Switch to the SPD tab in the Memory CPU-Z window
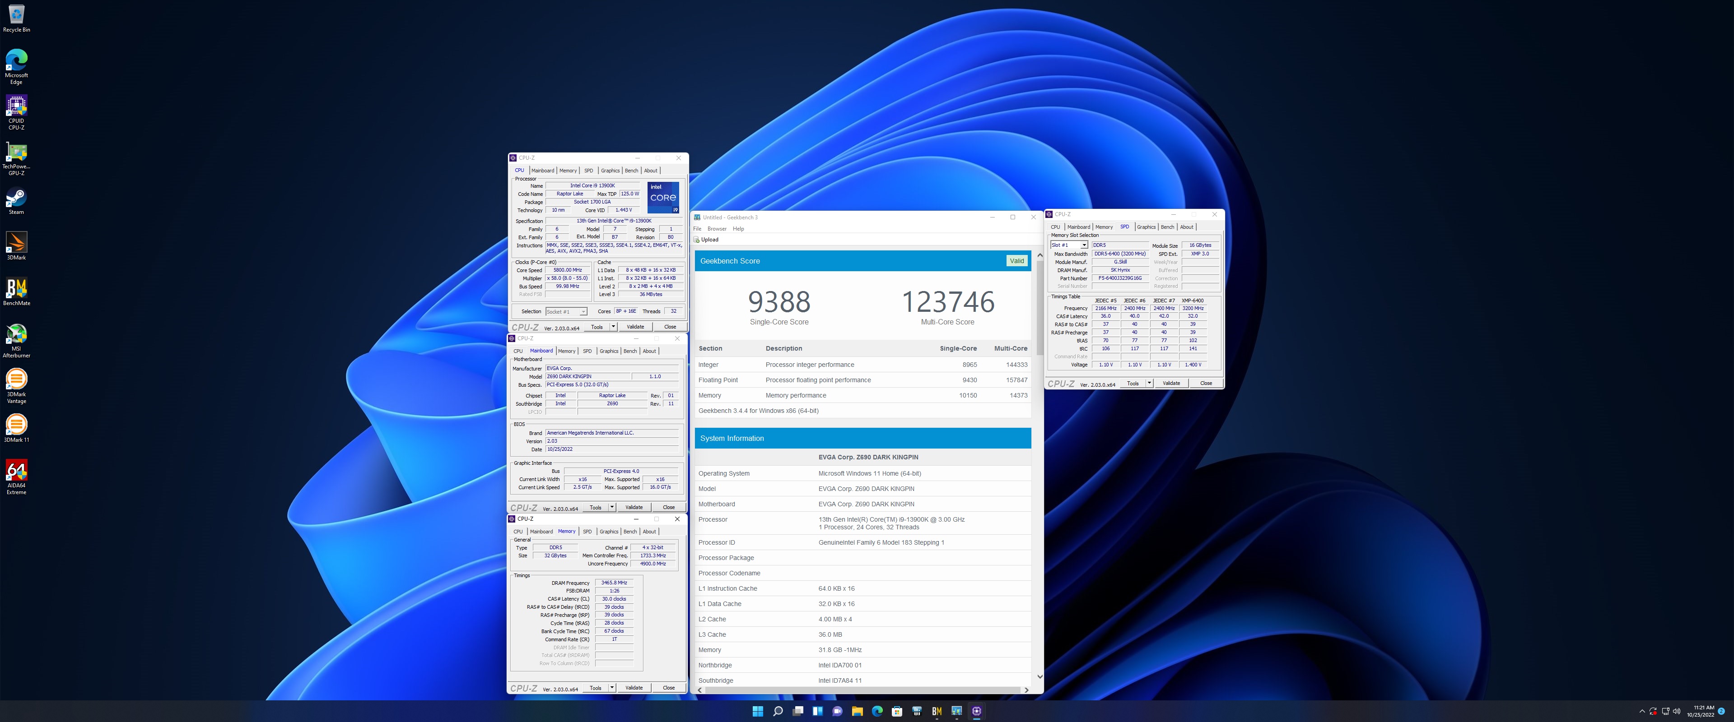 587,532
